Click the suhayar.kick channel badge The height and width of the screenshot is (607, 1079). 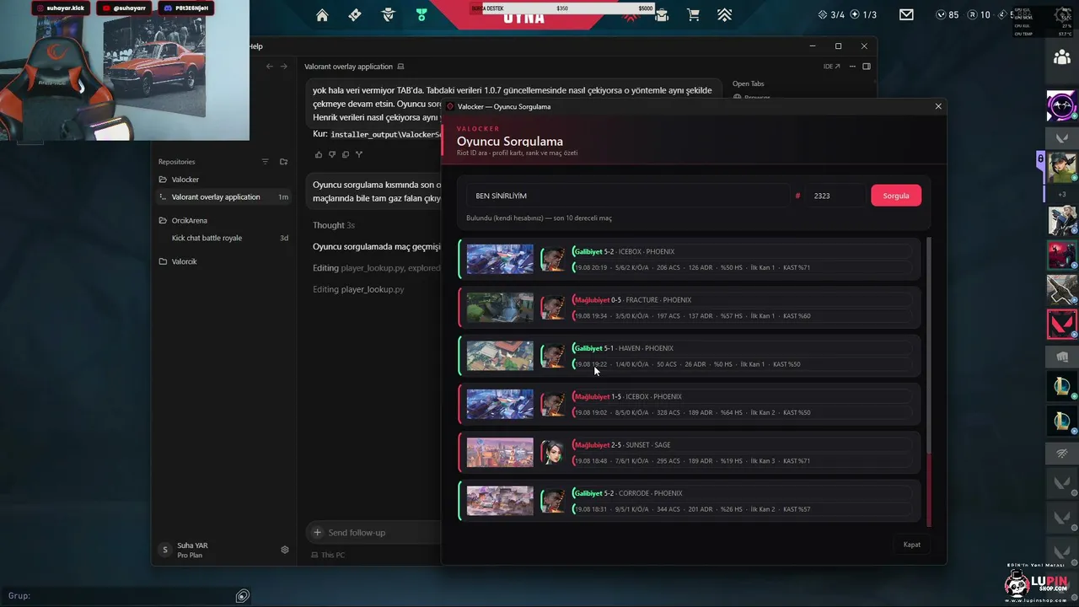coord(61,8)
